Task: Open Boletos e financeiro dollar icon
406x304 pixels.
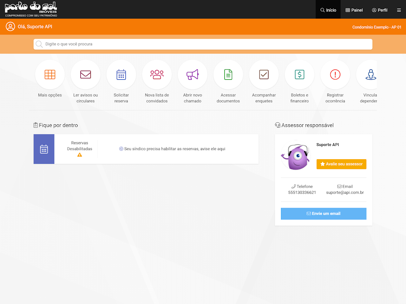Action: tap(300, 74)
